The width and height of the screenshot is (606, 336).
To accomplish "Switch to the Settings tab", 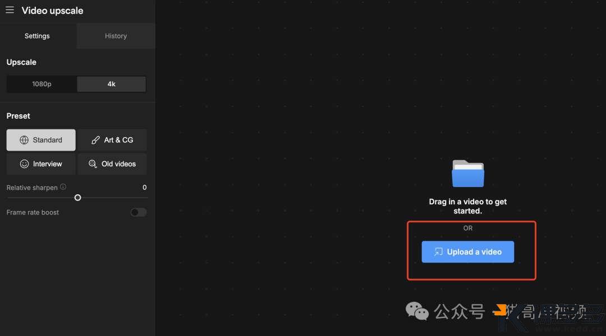I will (x=37, y=36).
